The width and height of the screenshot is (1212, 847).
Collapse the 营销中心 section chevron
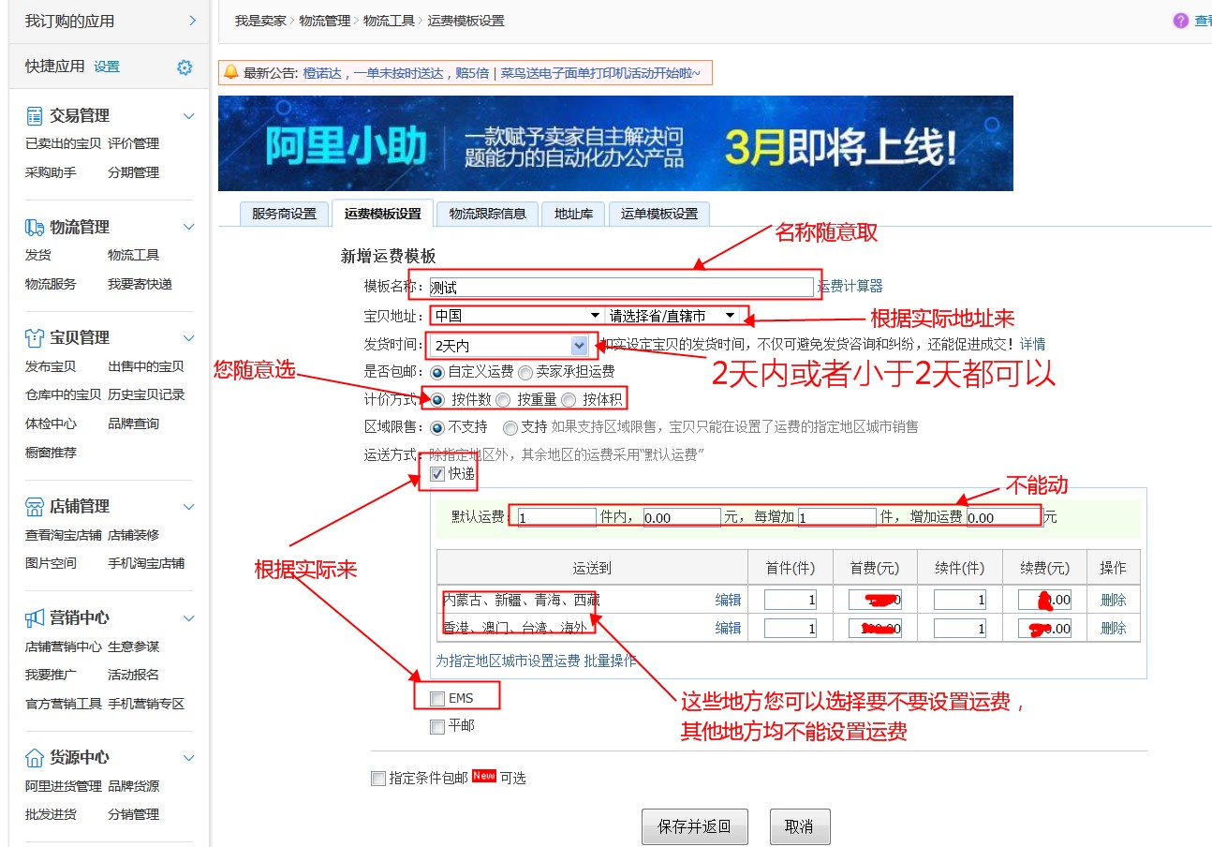pyautogui.click(x=188, y=618)
